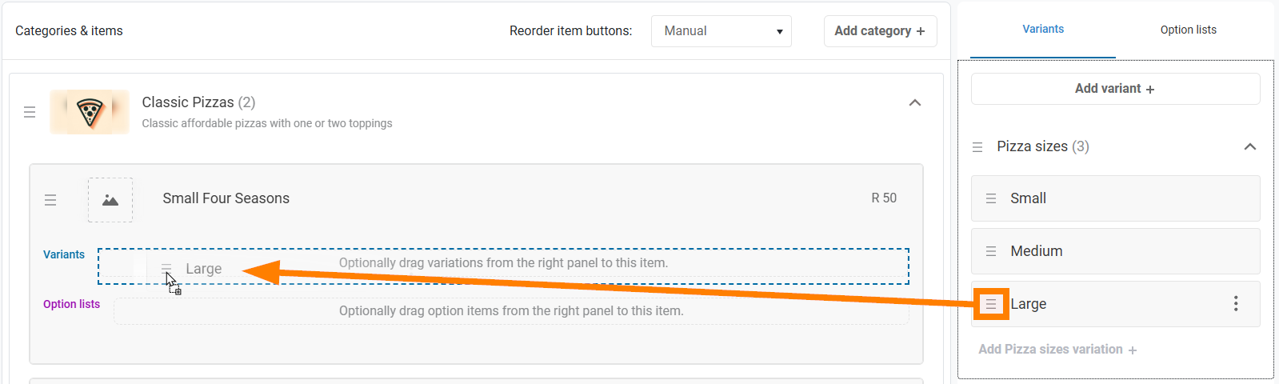
Task: Click Add Pizza sizes variation link
Action: (1057, 350)
